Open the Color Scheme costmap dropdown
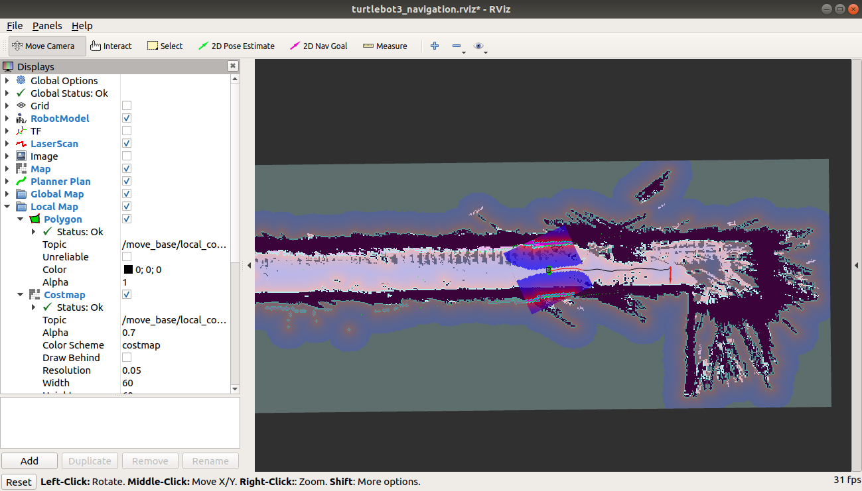The image size is (862, 491). point(176,345)
